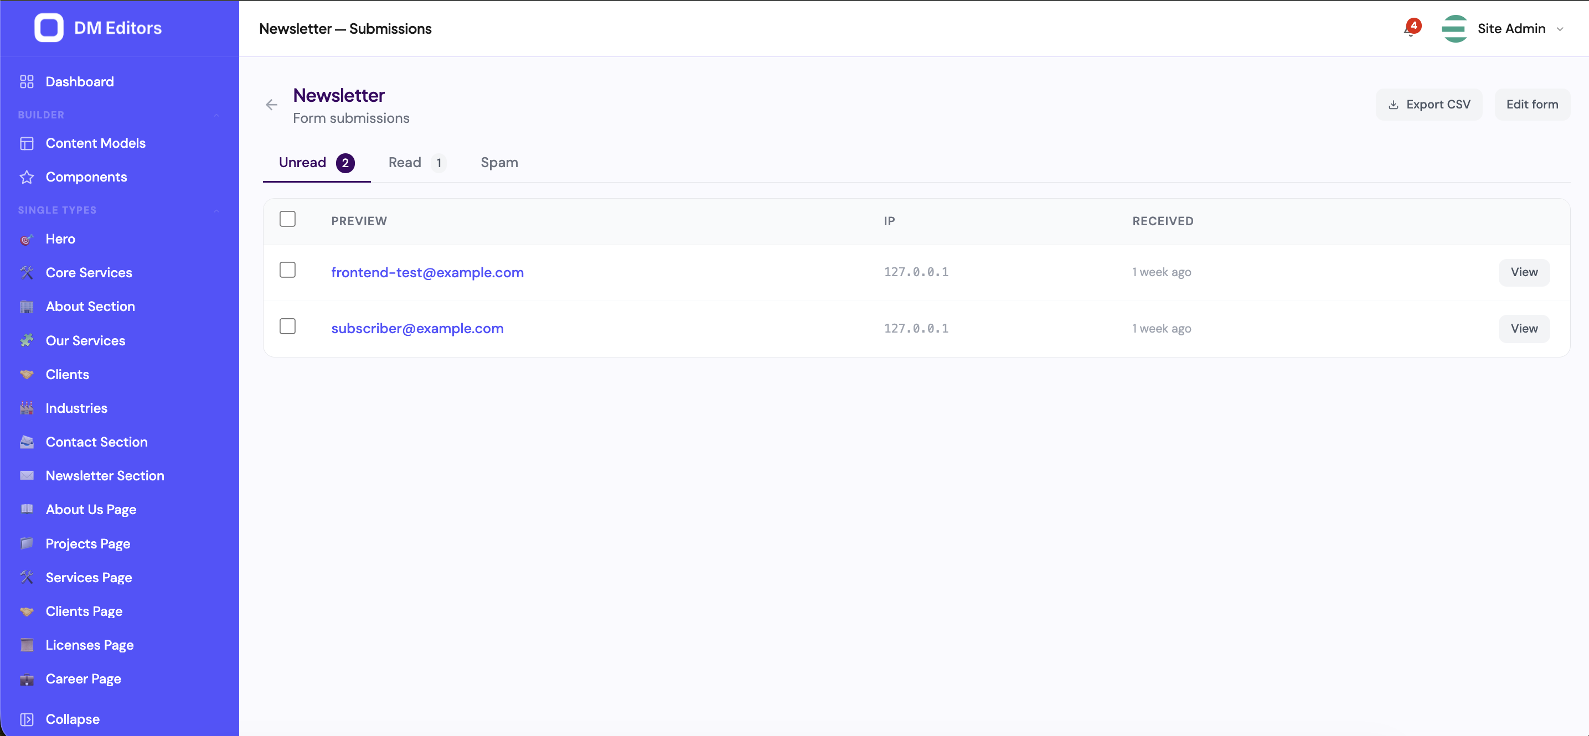Image resolution: width=1589 pixels, height=736 pixels.
Task: Click '1 week ago' in frontend-test row
Action: [1161, 272]
